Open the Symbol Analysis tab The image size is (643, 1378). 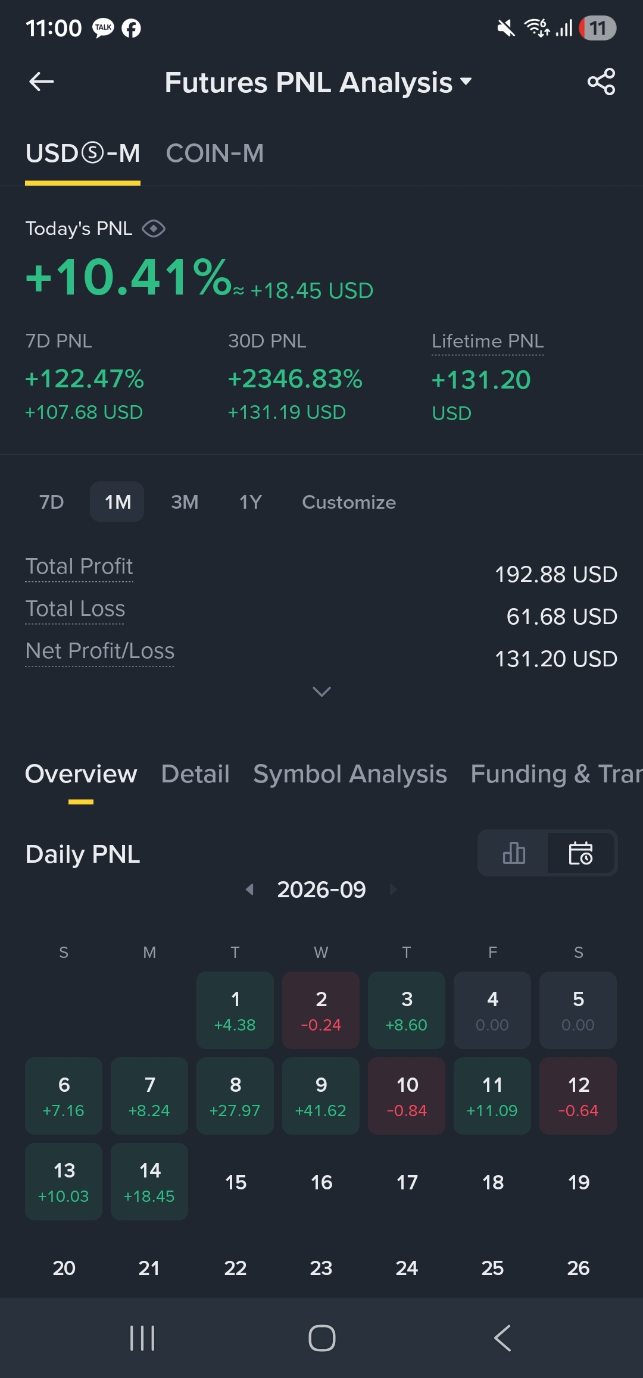(x=350, y=774)
